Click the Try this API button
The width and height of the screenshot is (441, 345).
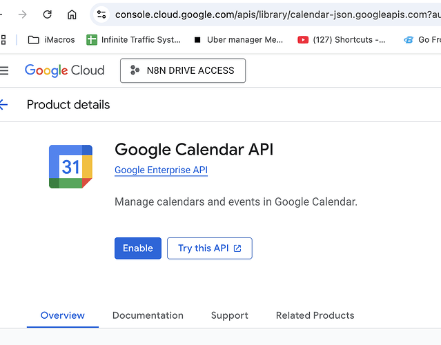click(x=210, y=248)
